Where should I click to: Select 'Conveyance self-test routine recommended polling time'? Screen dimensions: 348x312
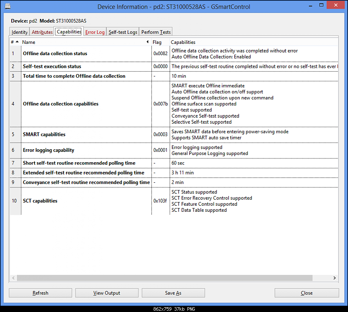point(174,182)
